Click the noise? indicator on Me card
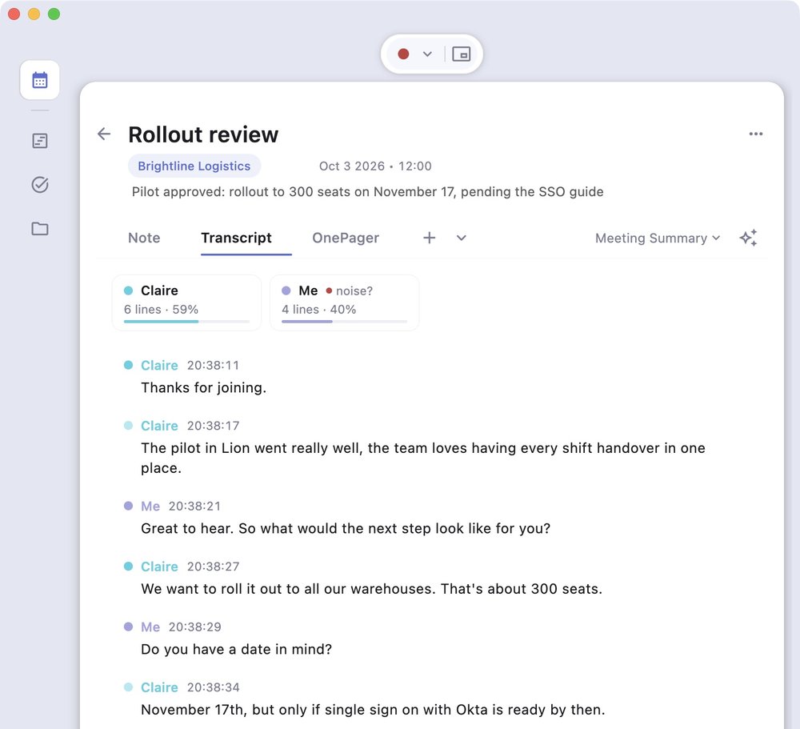This screenshot has width=800, height=729. coord(350,291)
